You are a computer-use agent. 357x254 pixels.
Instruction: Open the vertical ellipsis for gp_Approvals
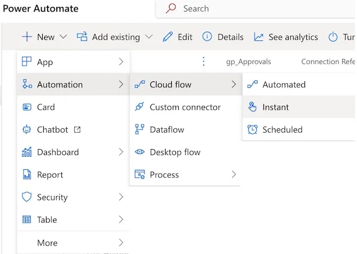(203, 61)
